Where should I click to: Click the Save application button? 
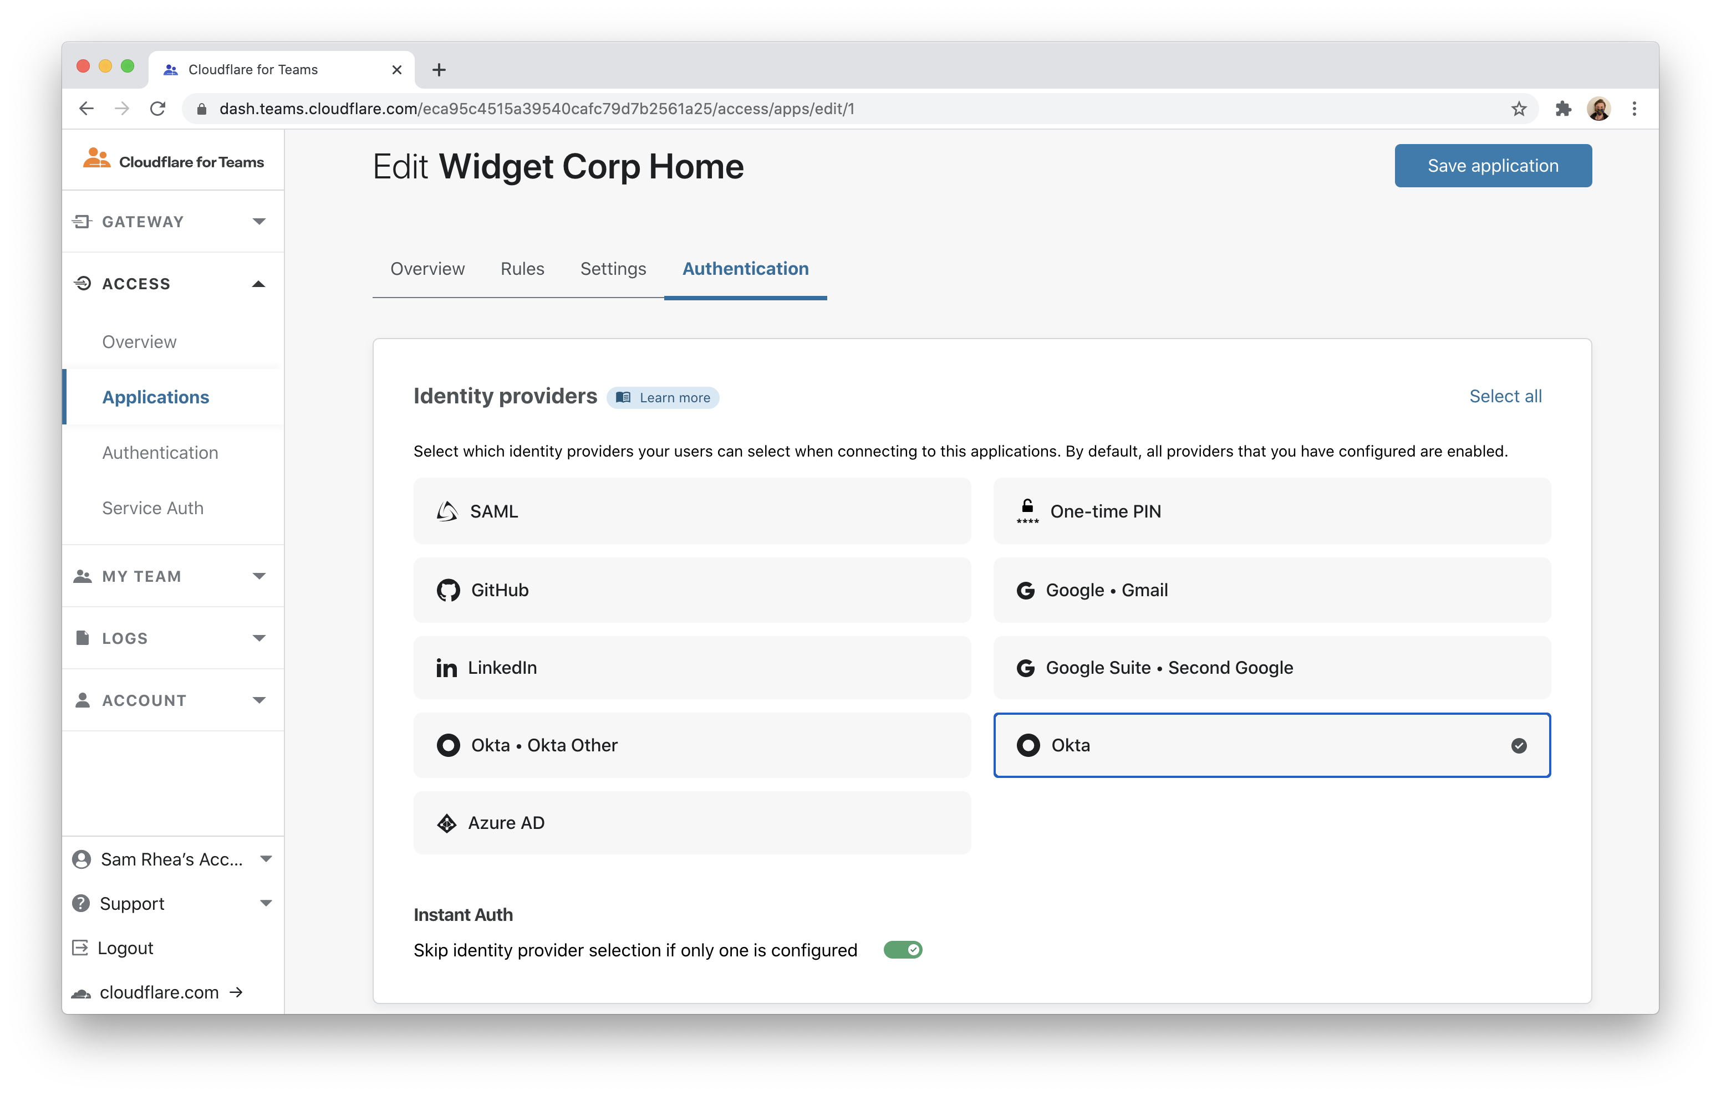pos(1493,166)
